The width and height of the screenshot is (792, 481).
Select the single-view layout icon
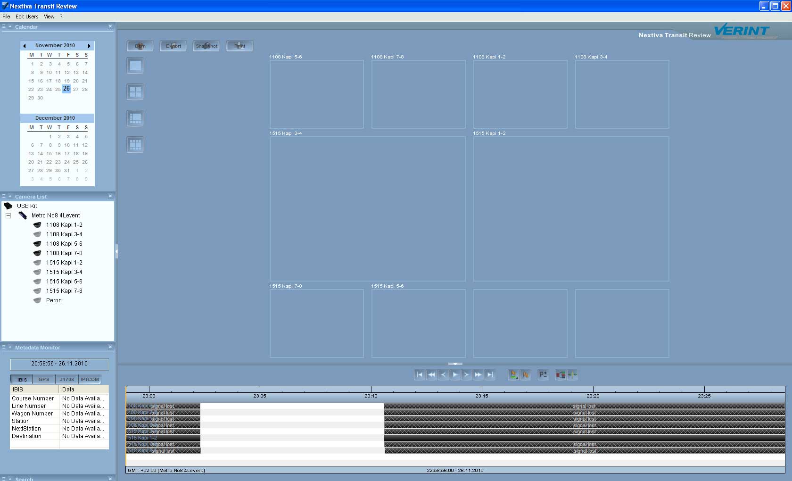(x=135, y=66)
